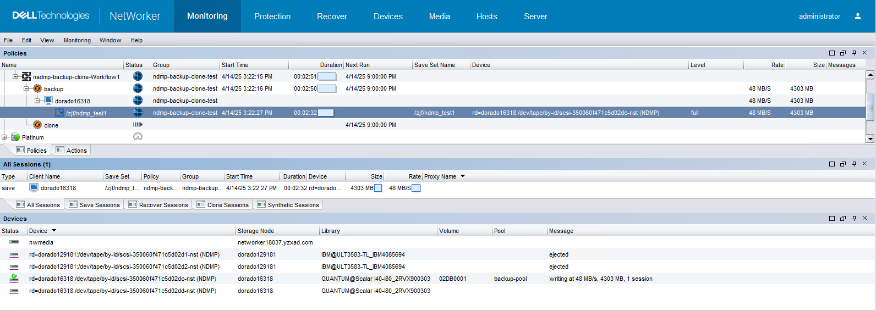Click progress bar of nadmp-backup-clone-Workflow1 duration
Image resolution: width=876 pixels, height=311 pixels.
tap(327, 76)
